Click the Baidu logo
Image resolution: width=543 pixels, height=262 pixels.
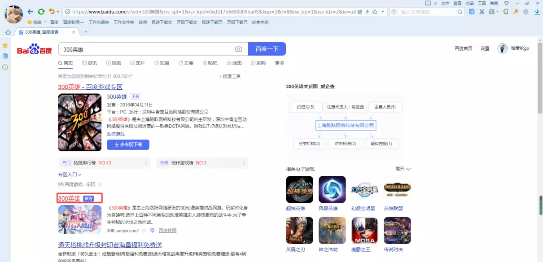pos(34,49)
